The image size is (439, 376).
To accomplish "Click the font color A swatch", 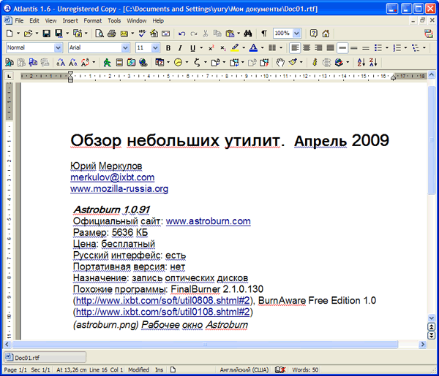I will point(253,48).
